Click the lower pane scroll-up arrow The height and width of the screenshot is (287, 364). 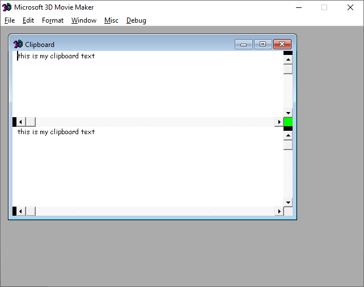point(288,135)
